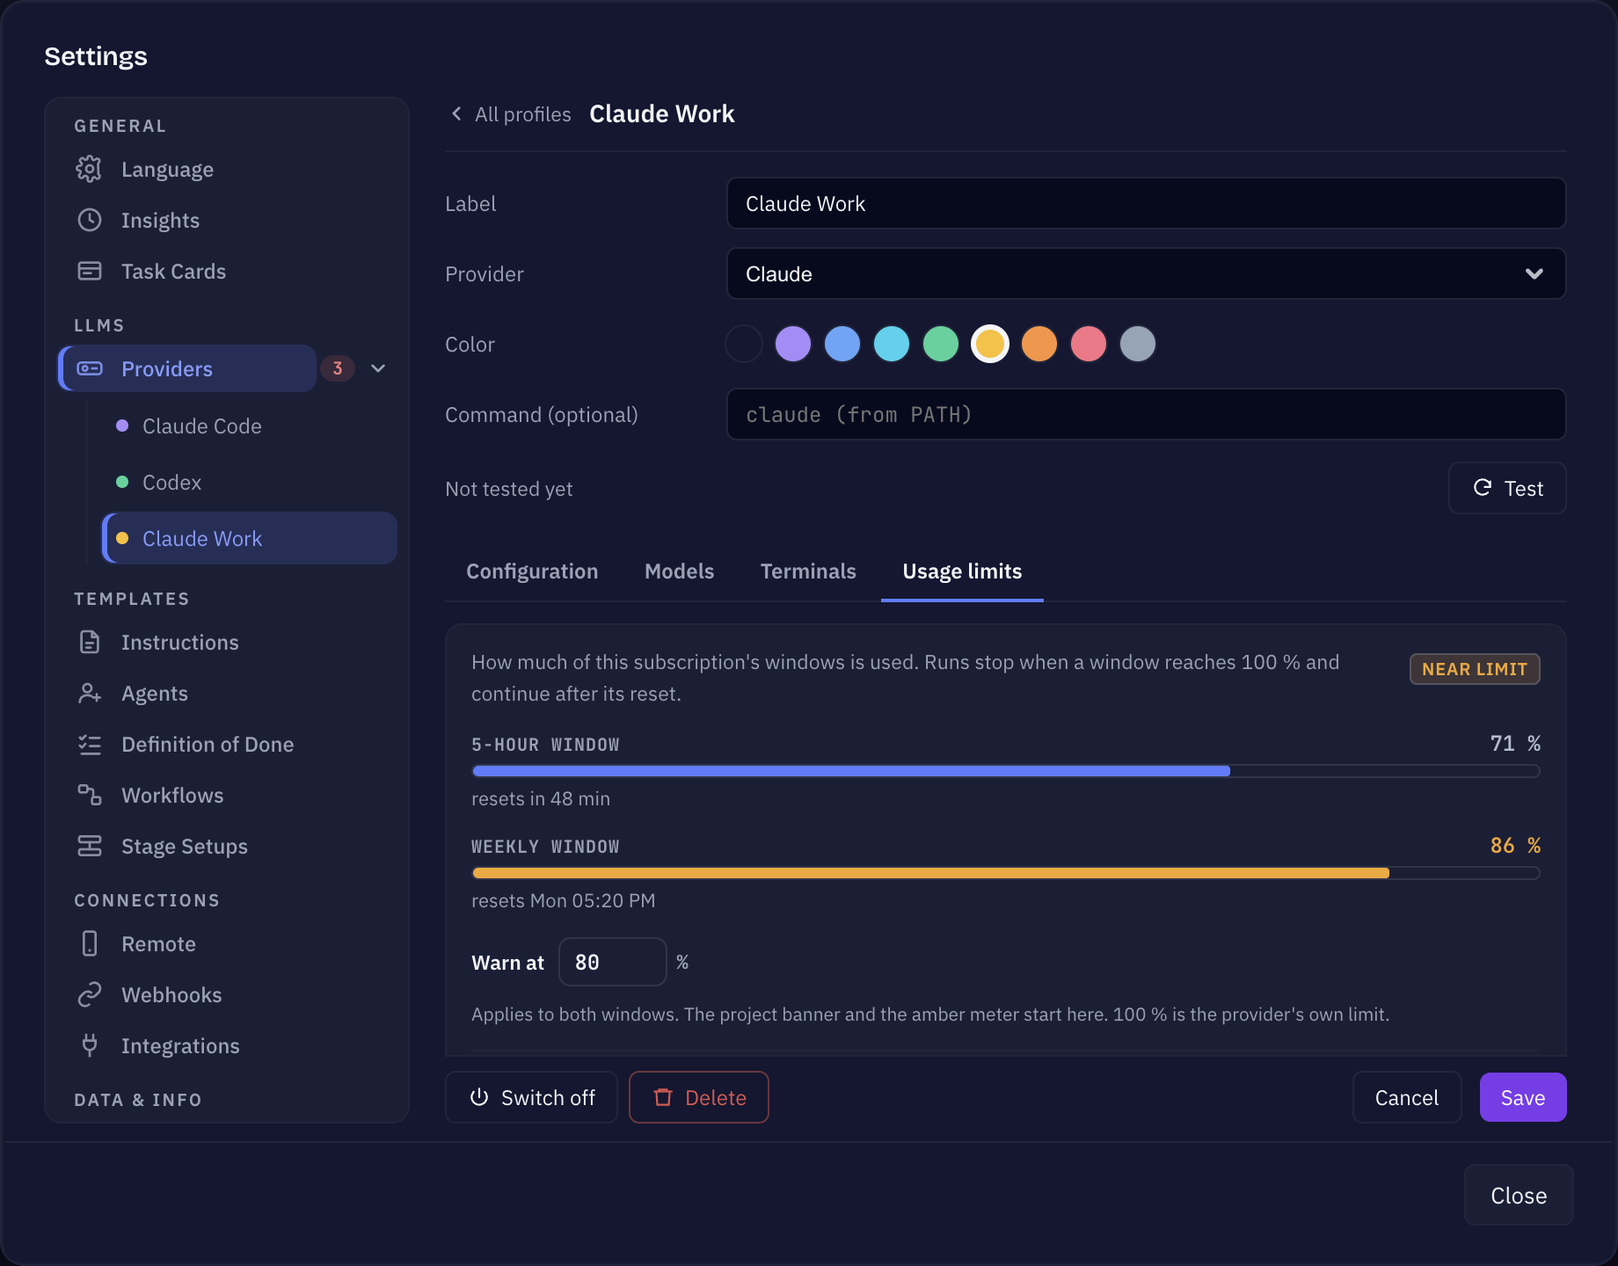The height and width of the screenshot is (1266, 1618).
Task: Pick the green color swatch
Action: 940,344
